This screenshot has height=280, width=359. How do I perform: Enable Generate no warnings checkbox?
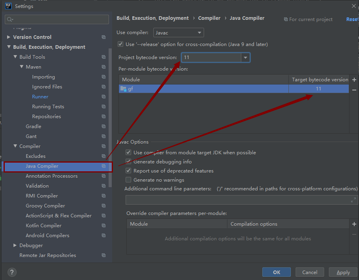128,180
